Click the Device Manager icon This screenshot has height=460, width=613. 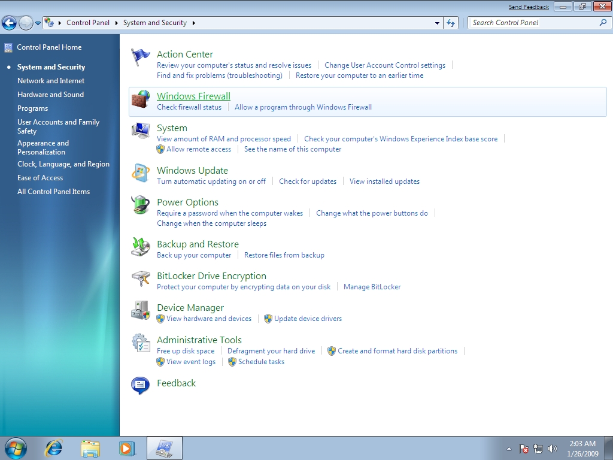tap(140, 311)
